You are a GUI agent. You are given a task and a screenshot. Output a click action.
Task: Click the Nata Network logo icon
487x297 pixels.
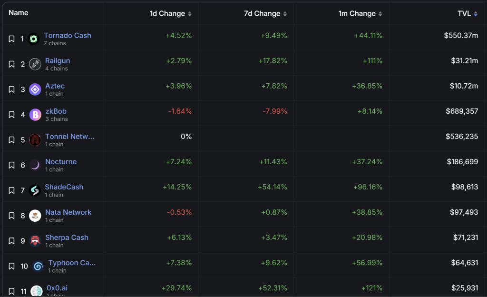click(x=35, y=216)
